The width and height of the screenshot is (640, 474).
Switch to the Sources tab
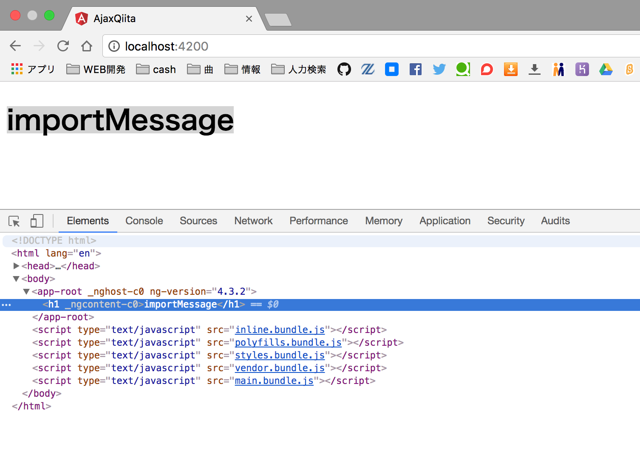pyautogui.click(x=198, y=221)
